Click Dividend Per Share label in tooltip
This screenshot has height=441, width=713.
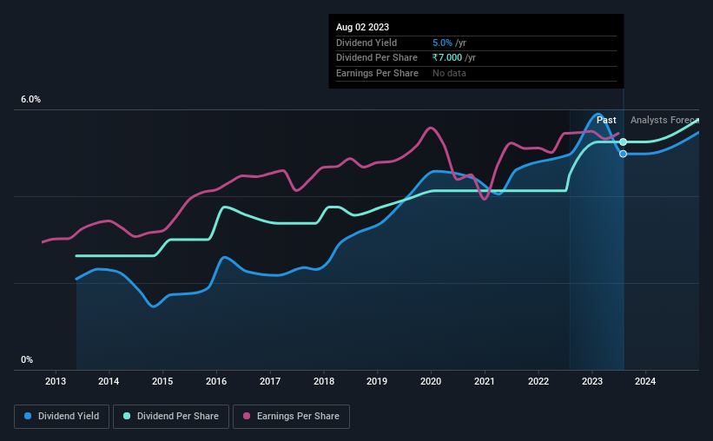click(377, 58)
